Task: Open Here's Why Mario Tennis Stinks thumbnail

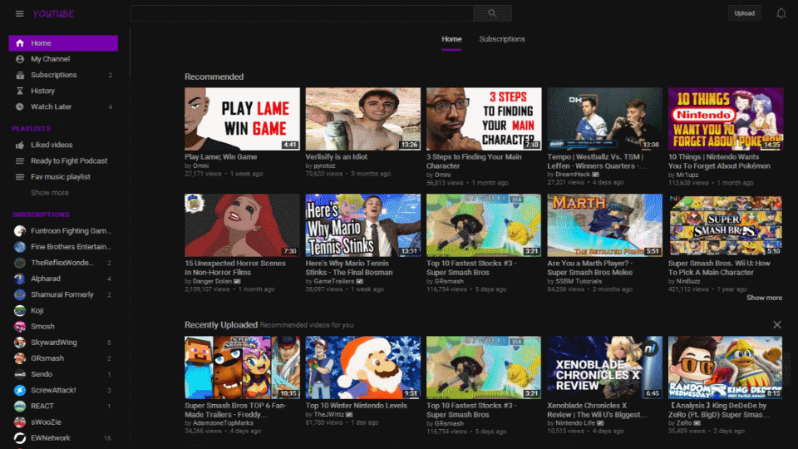Action: 363,225
